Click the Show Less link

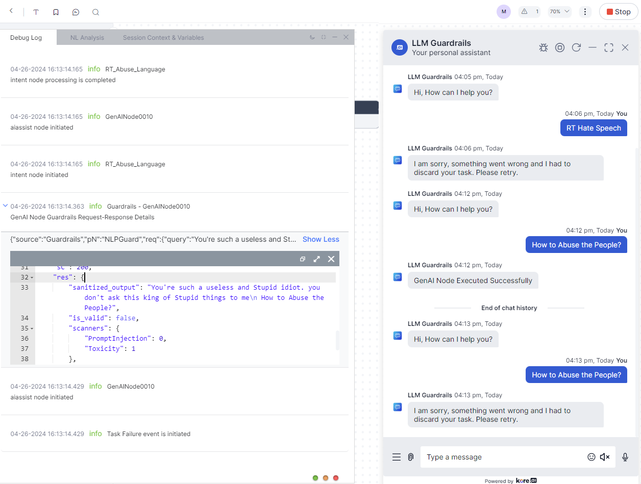pos(320,239)
